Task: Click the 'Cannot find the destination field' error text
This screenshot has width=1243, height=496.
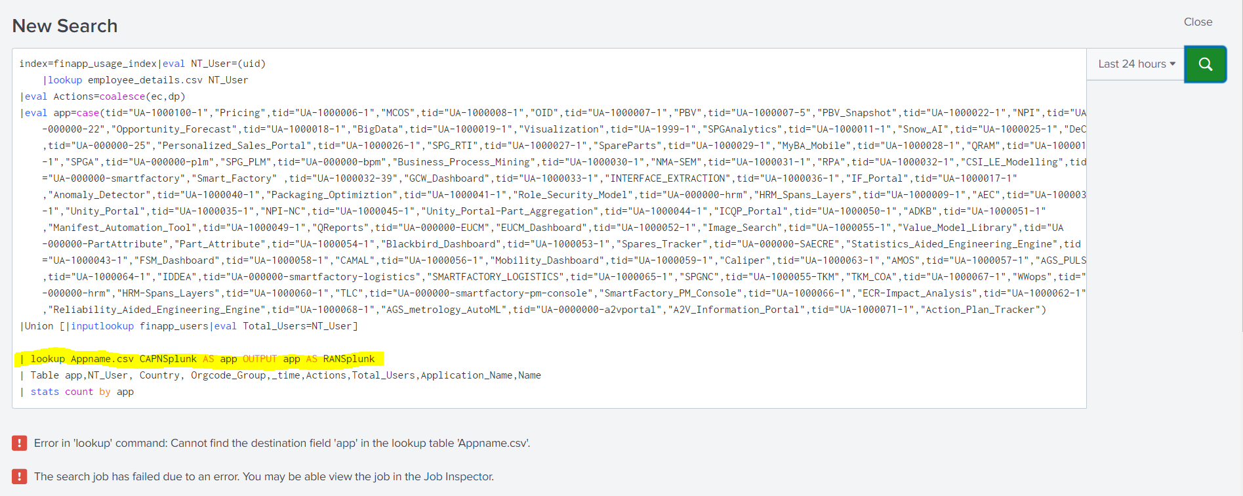Action: (x=282, y=444)
